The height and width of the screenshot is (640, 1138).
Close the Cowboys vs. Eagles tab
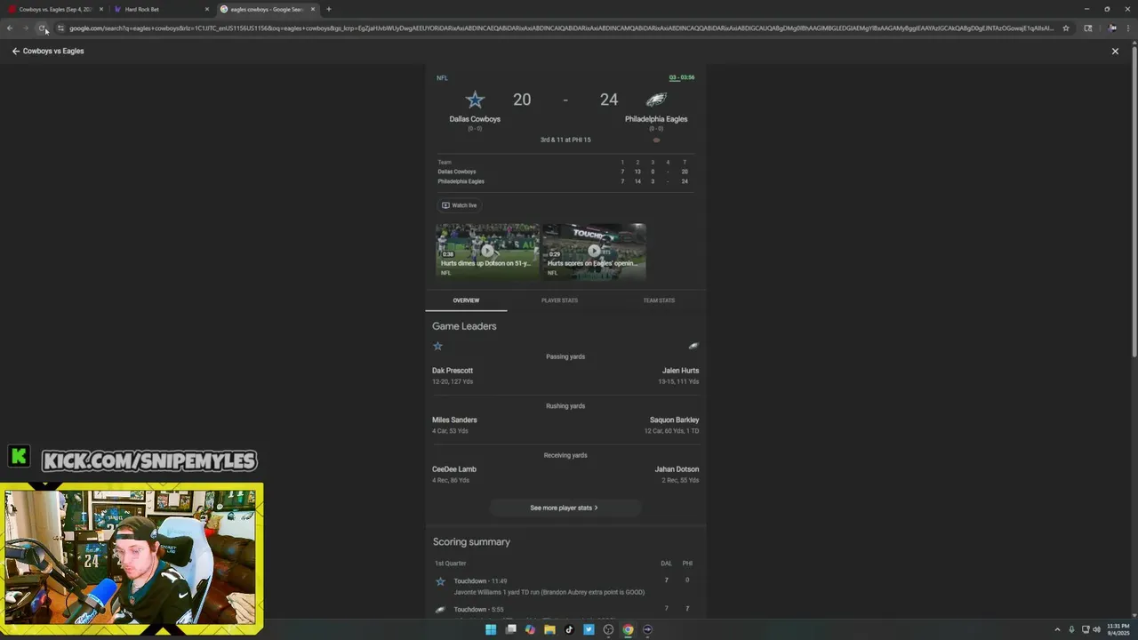point(101,9)
